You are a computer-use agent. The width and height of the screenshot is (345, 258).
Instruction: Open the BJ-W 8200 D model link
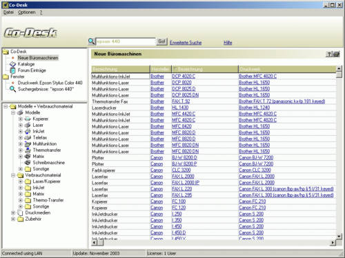pyautogui.click(x=184, y=158)
